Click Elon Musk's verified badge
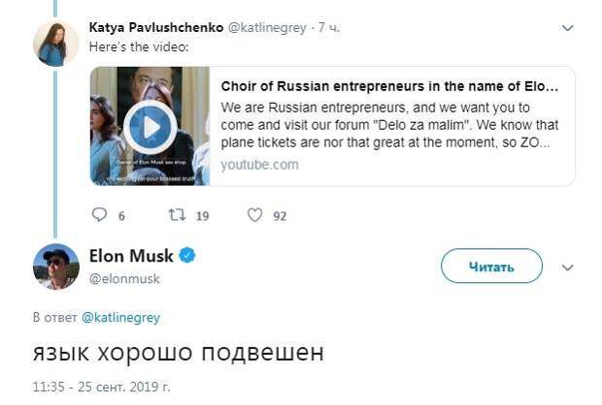 (188, 256)
